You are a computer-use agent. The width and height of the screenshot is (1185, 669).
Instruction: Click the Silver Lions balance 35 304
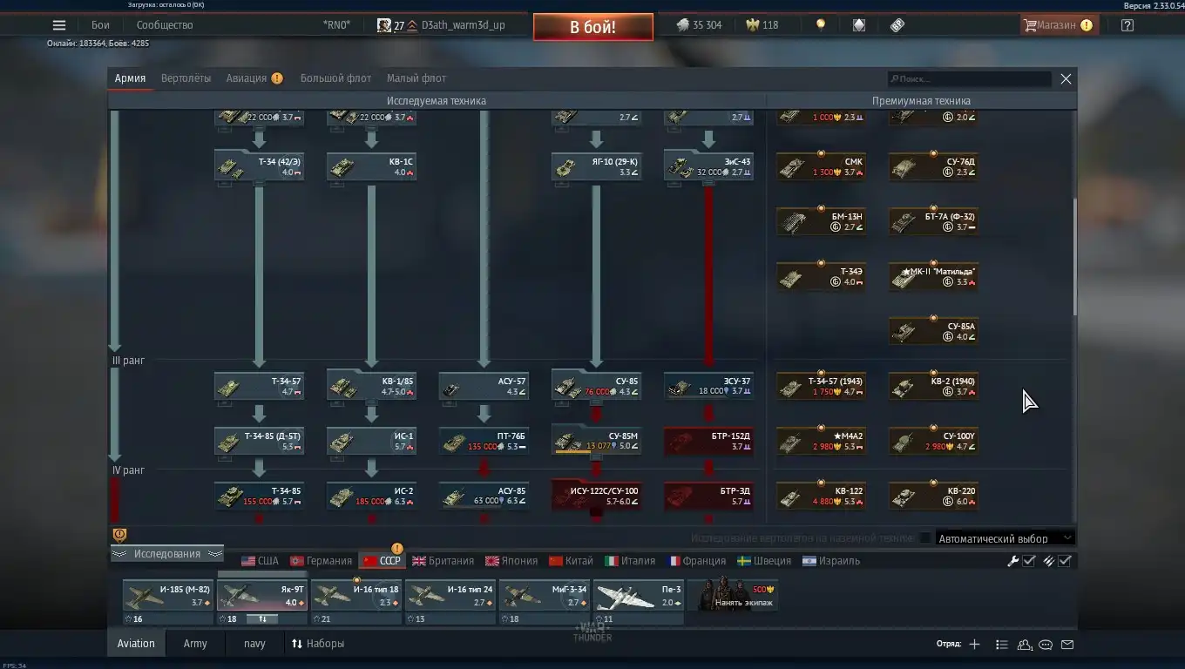point(699,25)
